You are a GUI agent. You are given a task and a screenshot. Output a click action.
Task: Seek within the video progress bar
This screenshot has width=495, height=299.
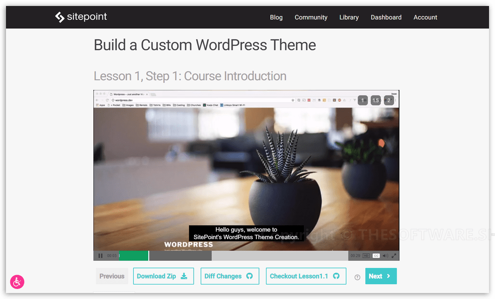tap(234, 256)
